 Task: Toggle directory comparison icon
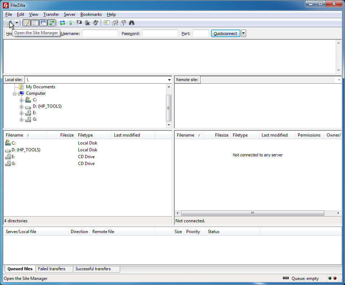tap(115, 23)
